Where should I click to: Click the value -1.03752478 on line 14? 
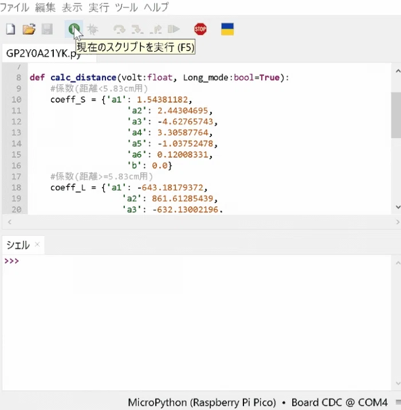185,143
